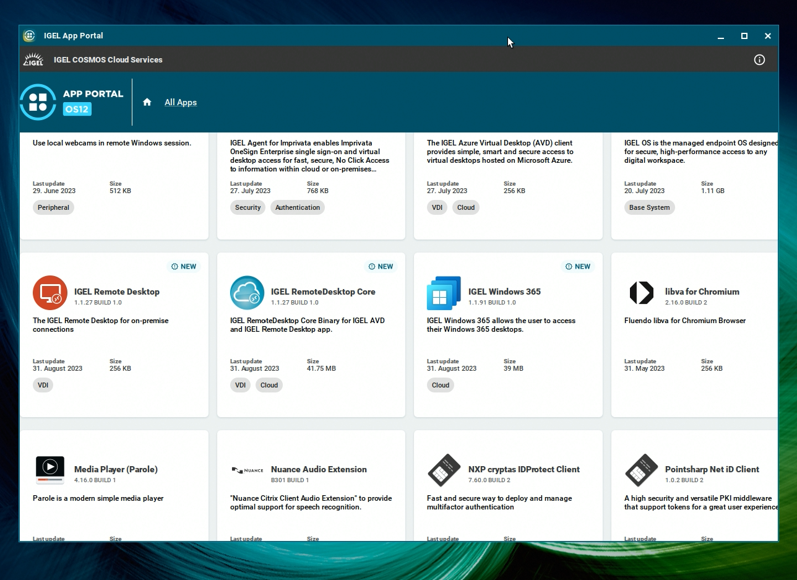Click the IGEL Remote Desktop app icon
Viewport: 797px width, 580px height.
tap(50, 293)
